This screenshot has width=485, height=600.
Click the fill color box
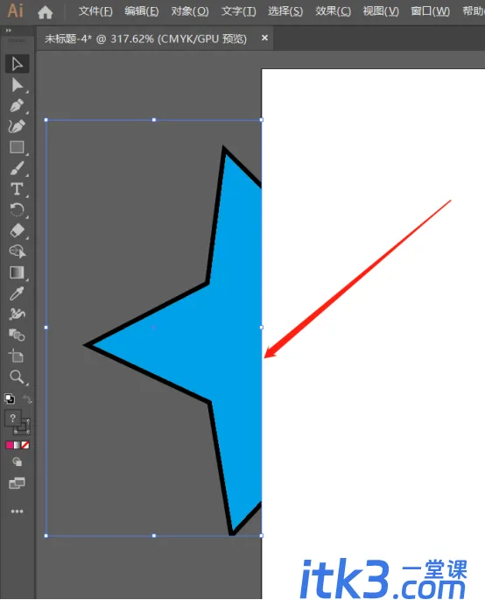point(12,418)
